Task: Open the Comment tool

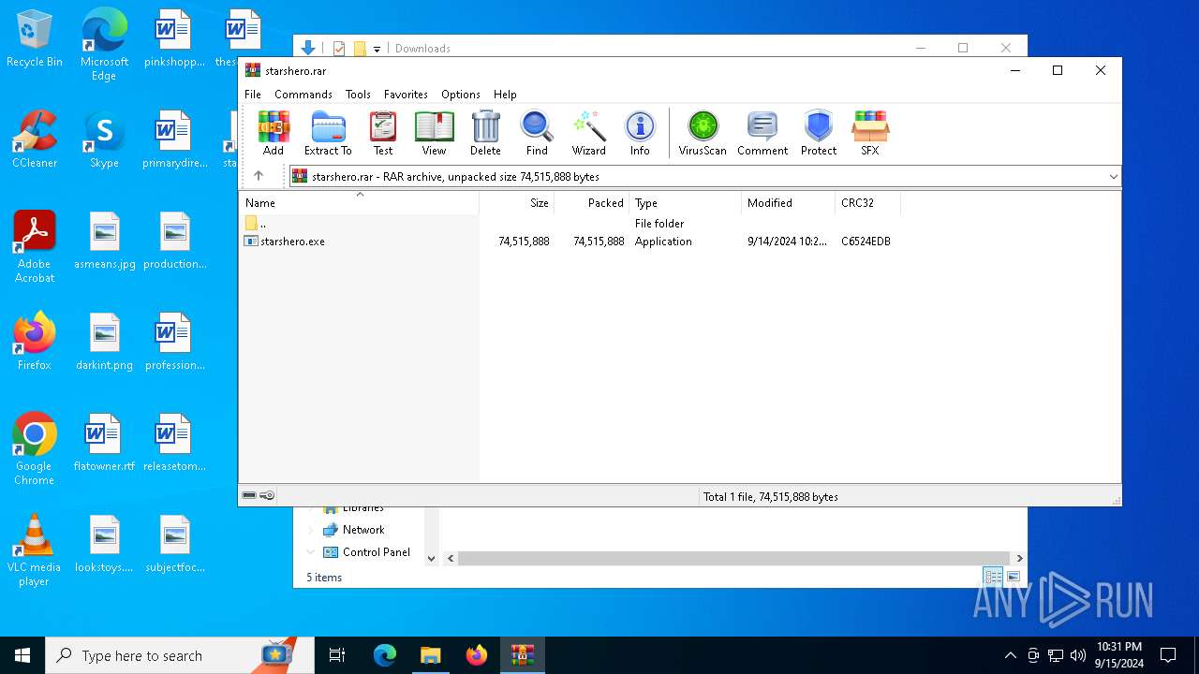Action: point(762,133)
